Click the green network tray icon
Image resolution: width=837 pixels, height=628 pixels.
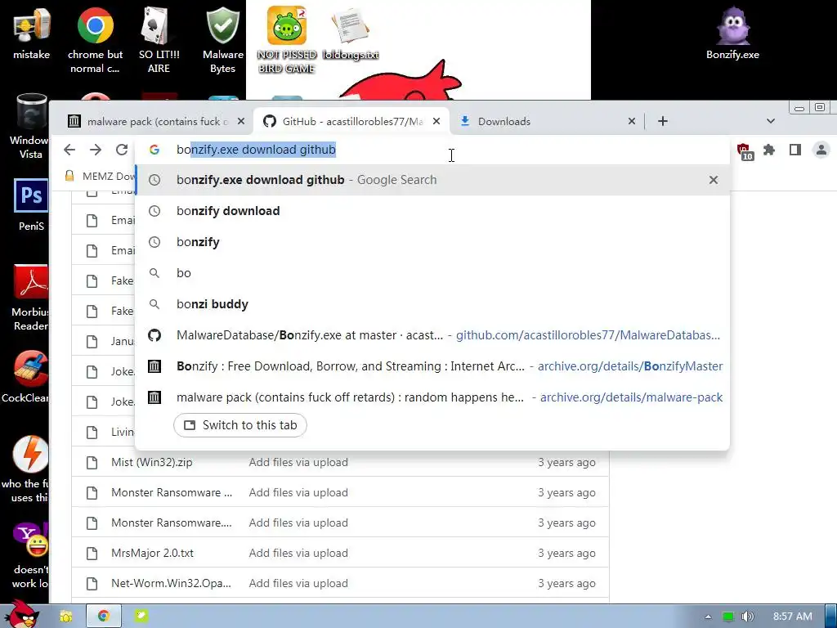(x=727, y=617)
